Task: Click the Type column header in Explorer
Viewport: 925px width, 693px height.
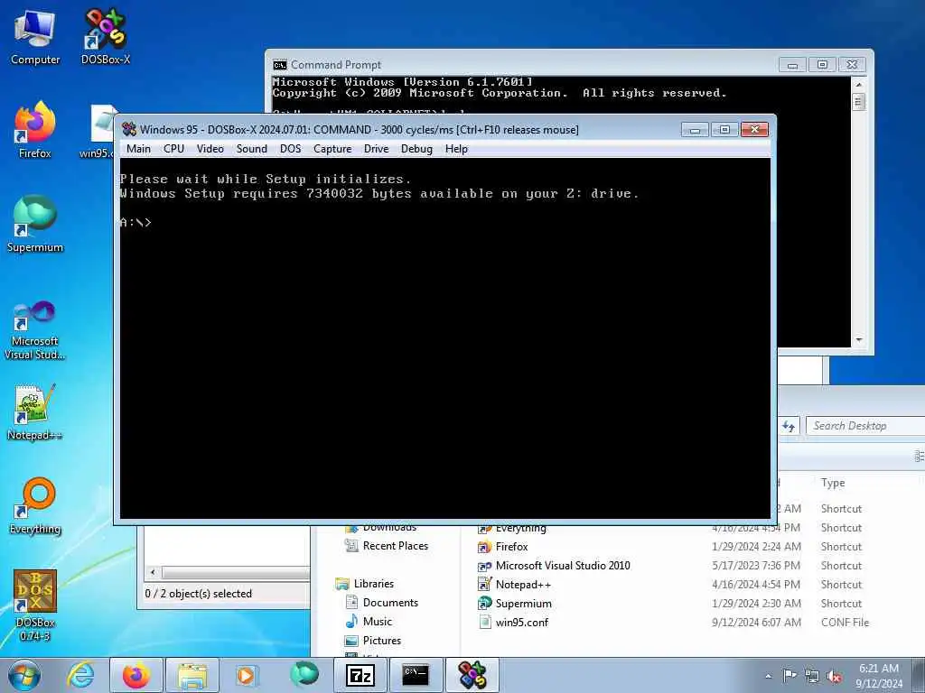Action: click(833, 483)
